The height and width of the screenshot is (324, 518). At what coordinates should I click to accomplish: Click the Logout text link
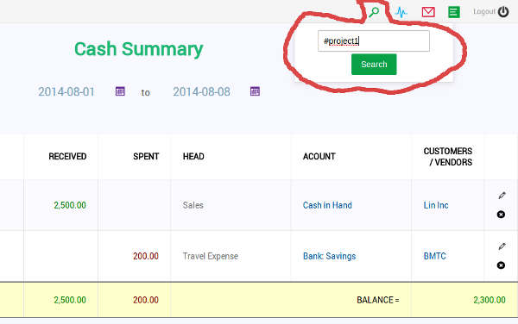point(484,12)
